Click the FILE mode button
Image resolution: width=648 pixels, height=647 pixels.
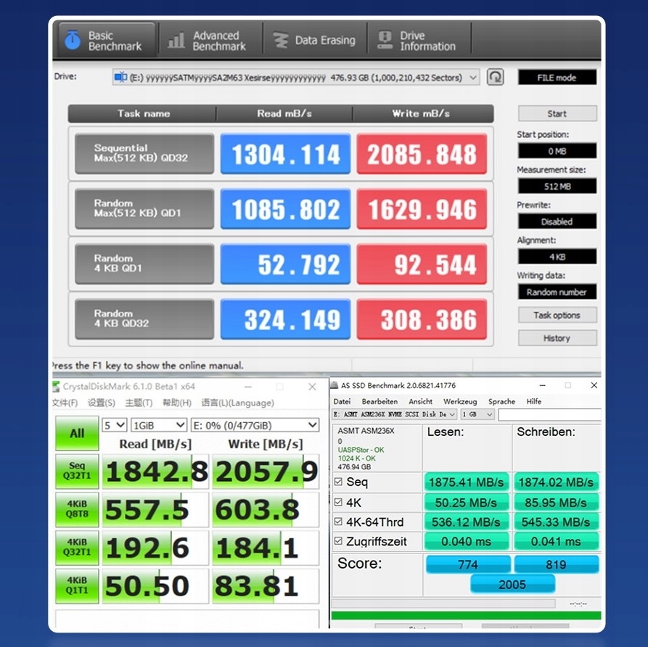(557, 78)
